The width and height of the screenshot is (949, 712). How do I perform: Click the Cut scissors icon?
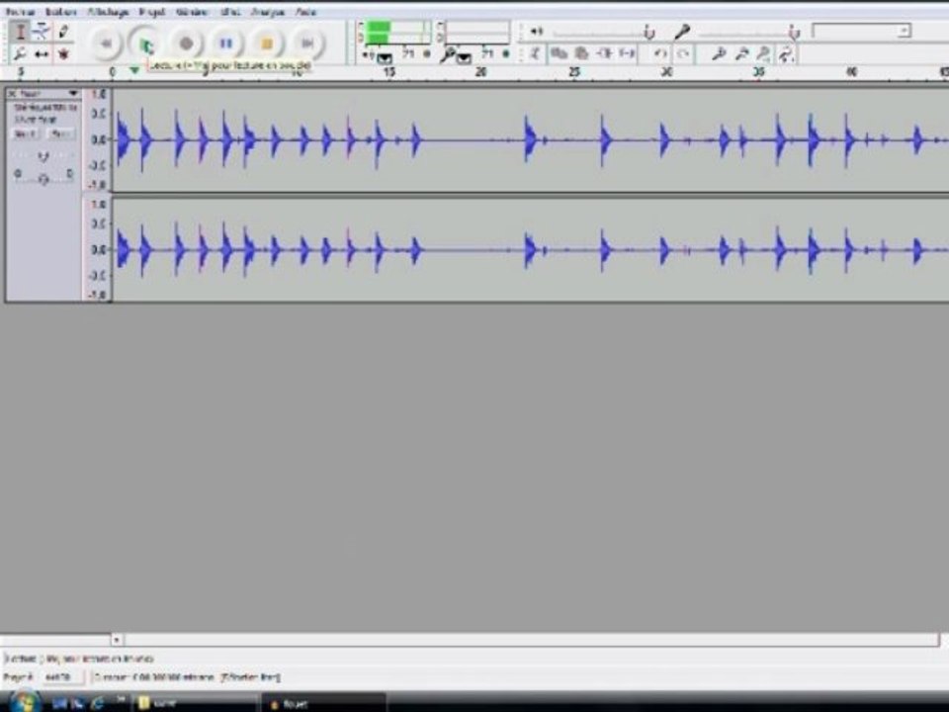tap(535, 53)
